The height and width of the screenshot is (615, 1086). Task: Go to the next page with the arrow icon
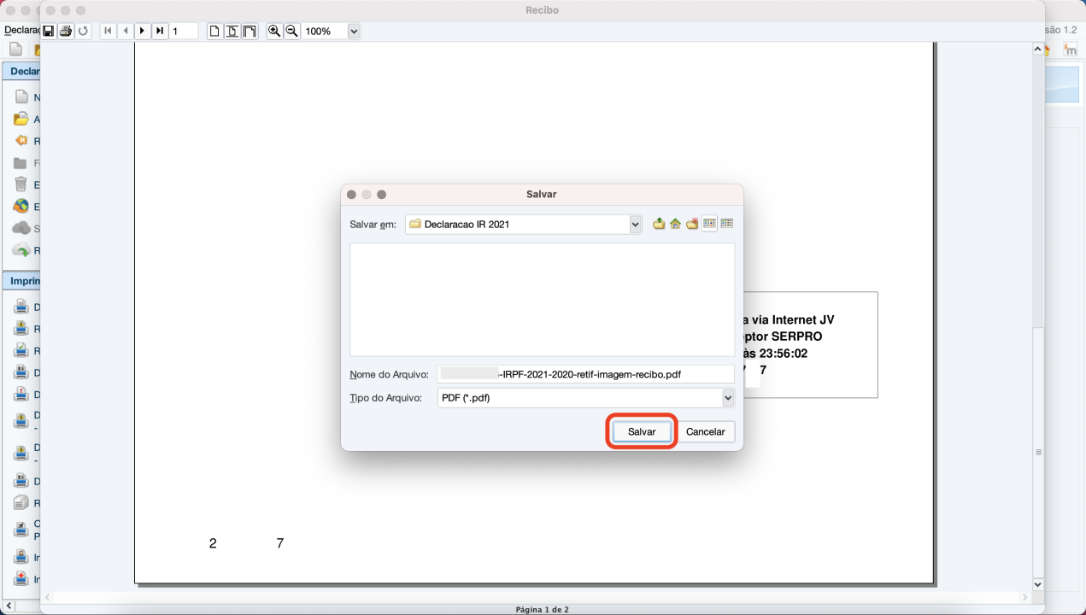click(142, 31)
